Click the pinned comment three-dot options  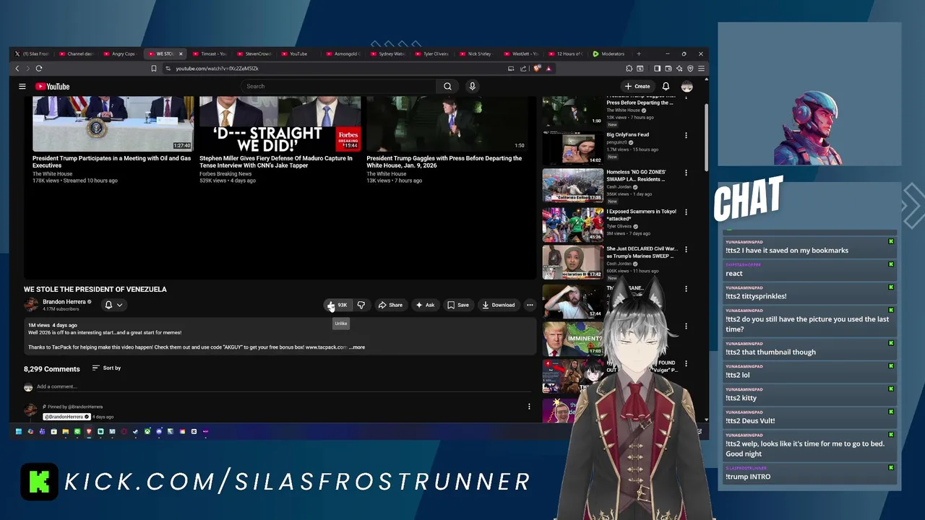tap(529, 407)
